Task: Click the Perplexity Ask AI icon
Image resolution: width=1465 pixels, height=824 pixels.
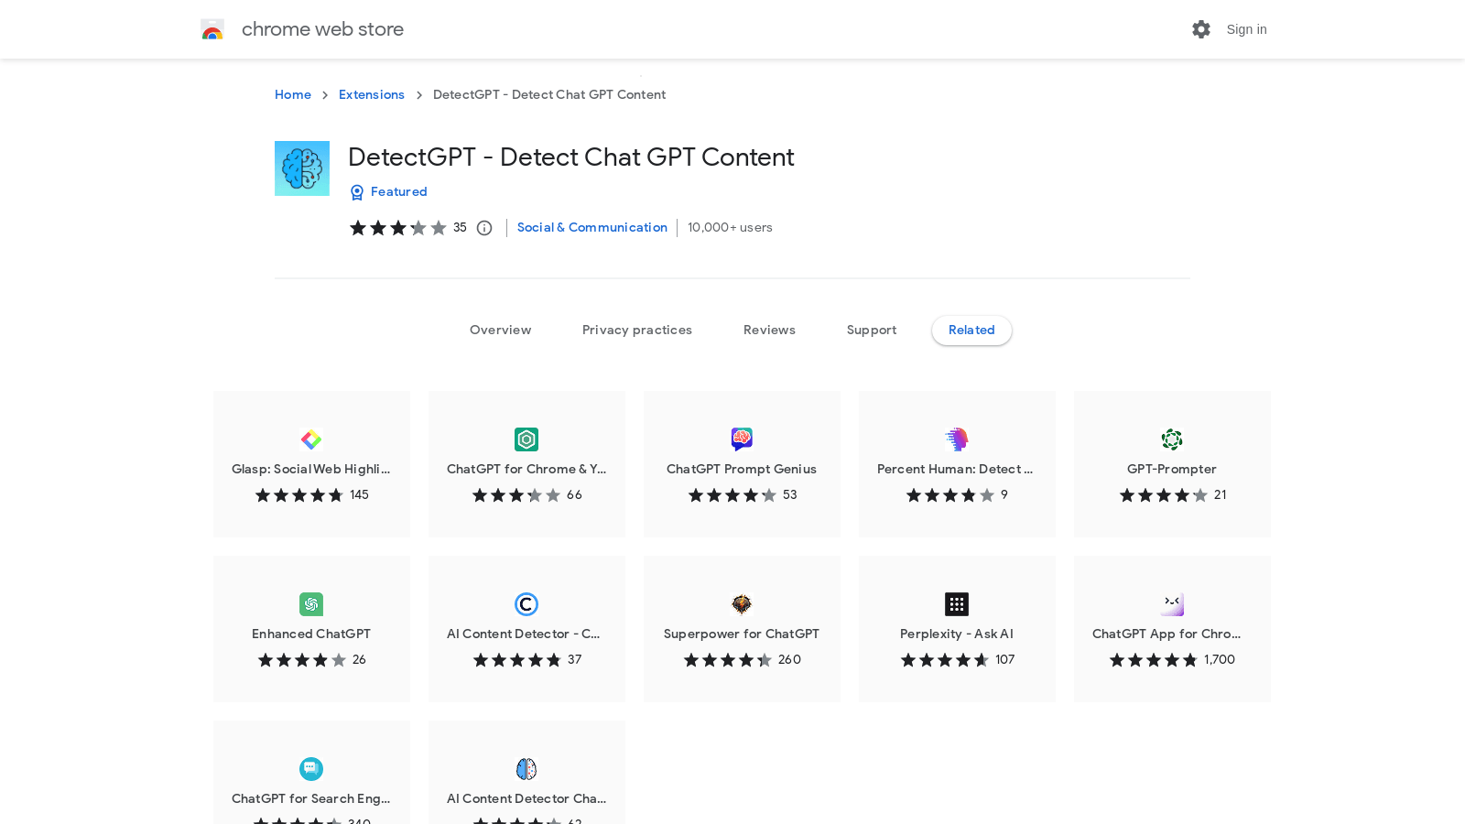Action: click(957, 604)
